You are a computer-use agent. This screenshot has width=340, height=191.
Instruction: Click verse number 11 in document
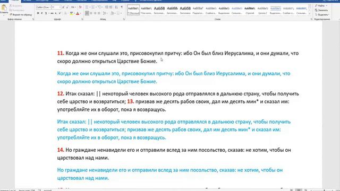61,53
